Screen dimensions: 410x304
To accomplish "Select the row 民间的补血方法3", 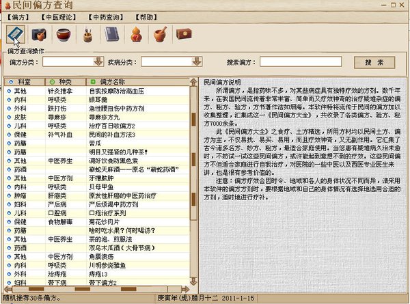I will coord(97,135).
